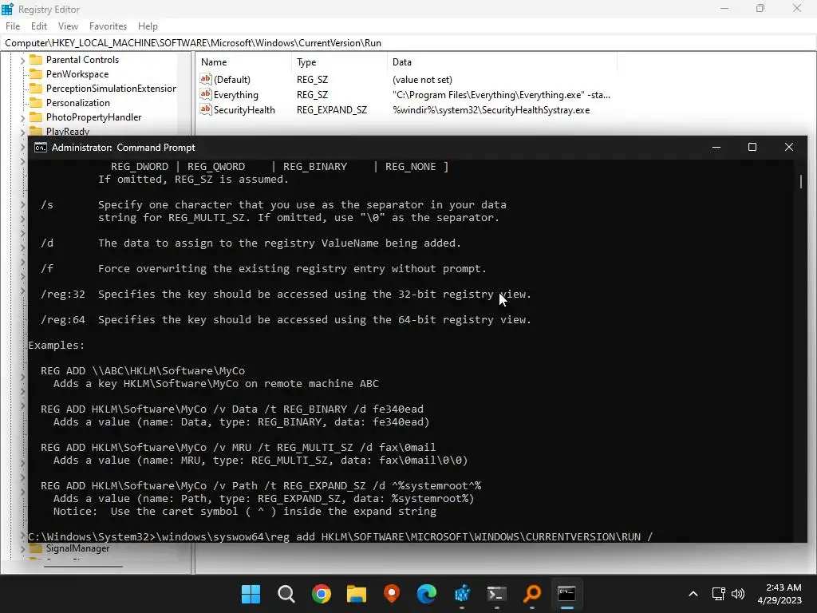Expand the PhotoPropertyHandler tree node
This screenshot has height=613, width=817.
(x=22, y=118)
